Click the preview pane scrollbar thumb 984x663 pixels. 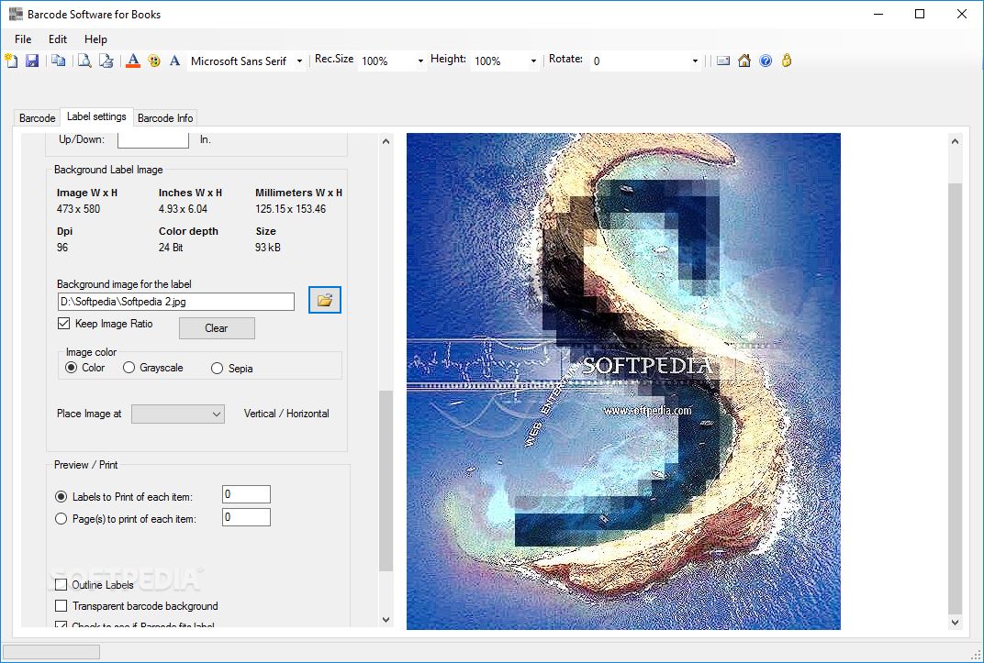click(x=955, y=399)
